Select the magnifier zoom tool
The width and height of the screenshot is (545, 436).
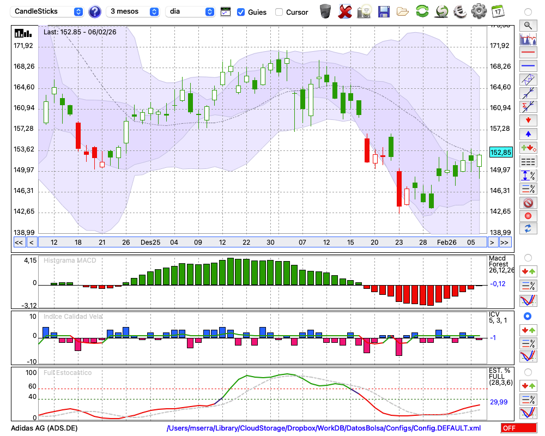tap(528, 26)
